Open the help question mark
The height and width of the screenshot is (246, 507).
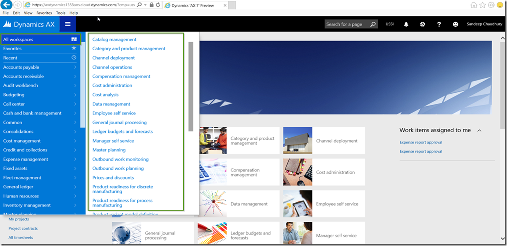(x=439, y=24)
